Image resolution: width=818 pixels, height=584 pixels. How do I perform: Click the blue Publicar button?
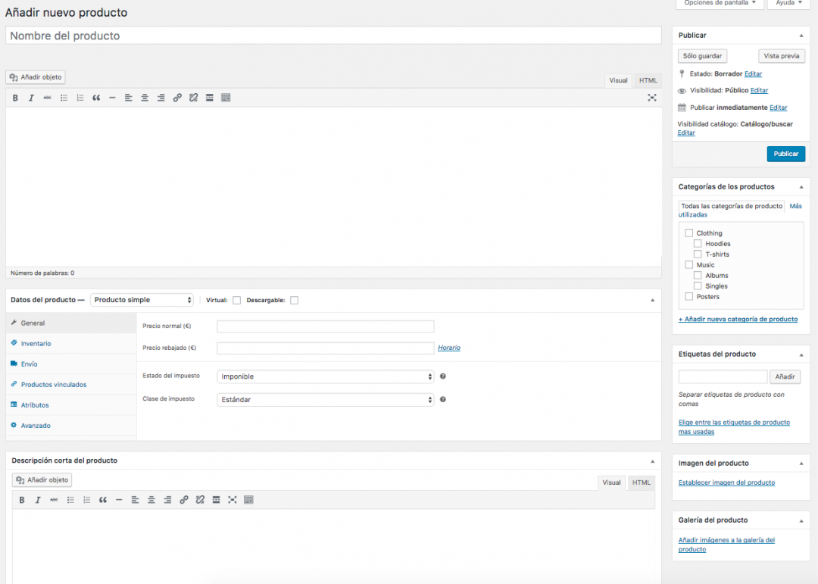click(x=785, y=154)
